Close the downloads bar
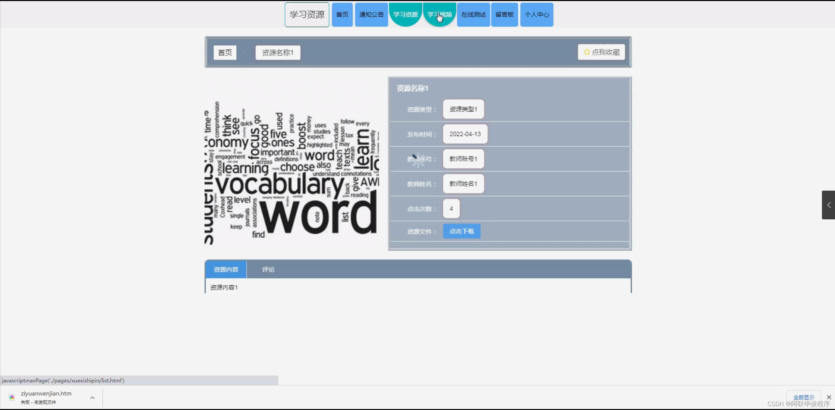Screen dimensions: 835x410 point(829,397)
